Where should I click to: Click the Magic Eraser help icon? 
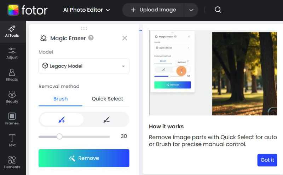pyautogui.click(x=91, y=38)
